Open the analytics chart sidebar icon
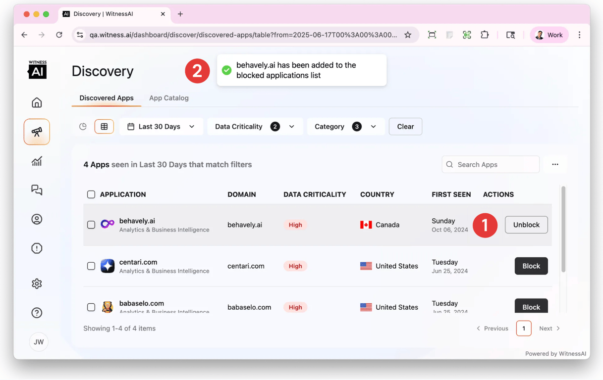The height and width of the screenshot is (380, 603). pos(37,161)
